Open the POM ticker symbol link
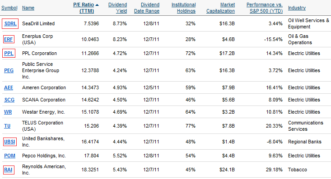 click(10, 156)
